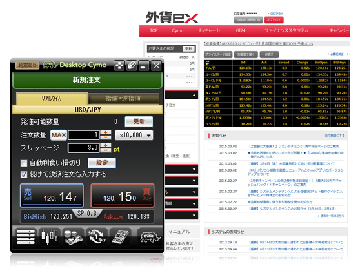
Task: Open the Cymo menu in red navigation bar
Action: (177, 30)
